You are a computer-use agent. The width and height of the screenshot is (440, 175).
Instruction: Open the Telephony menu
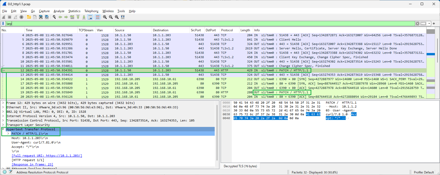tap(91, 11)
